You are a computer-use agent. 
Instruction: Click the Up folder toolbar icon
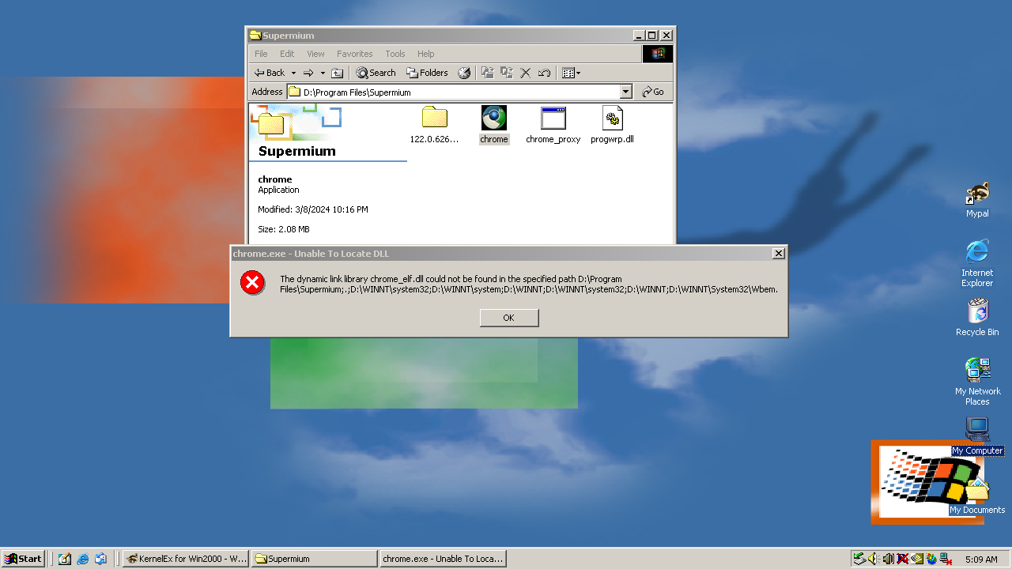pos(337,73)
